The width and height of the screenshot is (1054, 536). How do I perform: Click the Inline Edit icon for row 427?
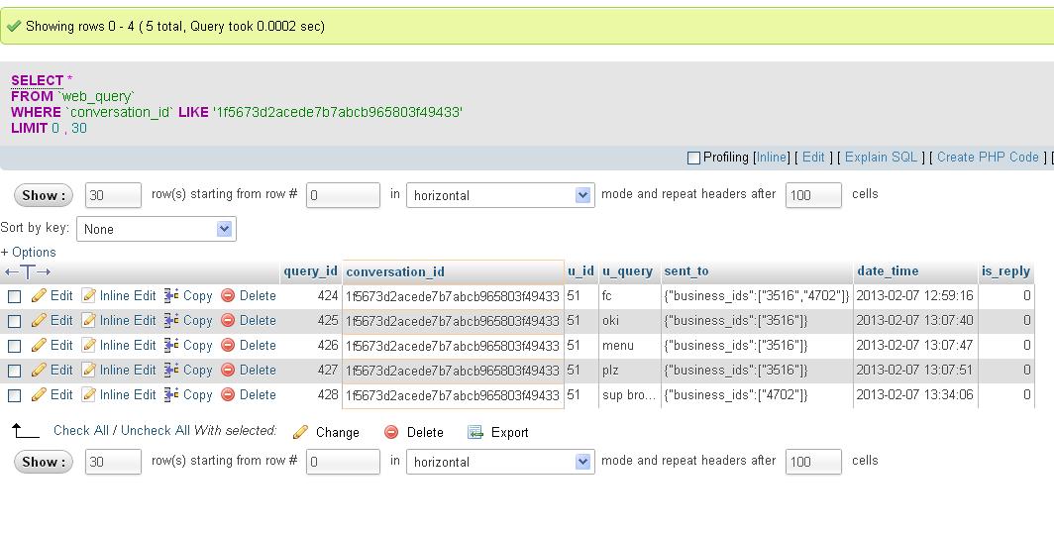[x=89, y=371]
